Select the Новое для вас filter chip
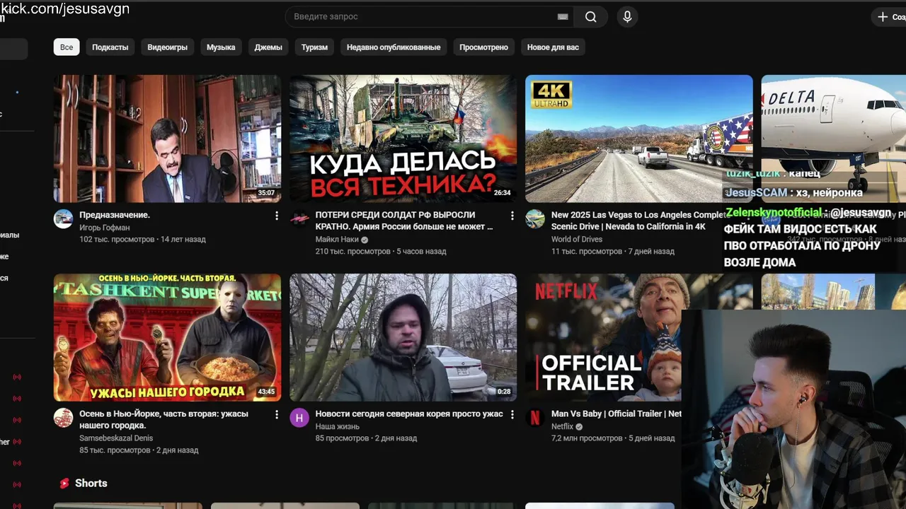 tap(553, 47)
